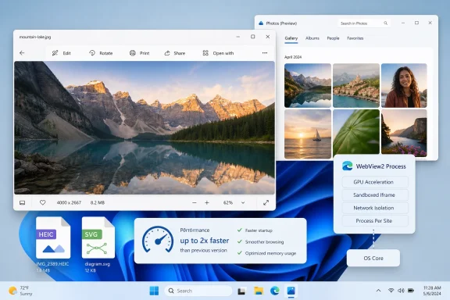Switch to the Favorites tab
450x300 pixels.
pyautogui.click(x=355, y=38)
